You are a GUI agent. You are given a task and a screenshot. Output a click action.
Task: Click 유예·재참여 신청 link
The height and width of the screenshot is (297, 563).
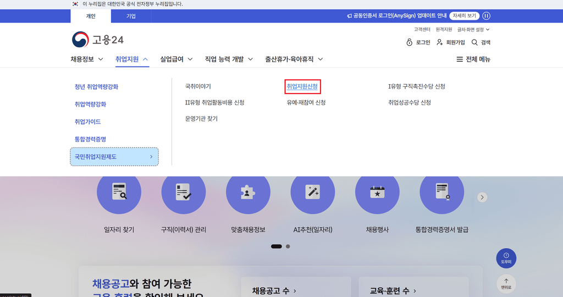pyautogui.click(x=306, y=103)
